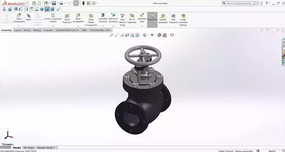285x152 pixels.
Task: Open the Save dropdown arrow
Action: click(x=57, y=3)
